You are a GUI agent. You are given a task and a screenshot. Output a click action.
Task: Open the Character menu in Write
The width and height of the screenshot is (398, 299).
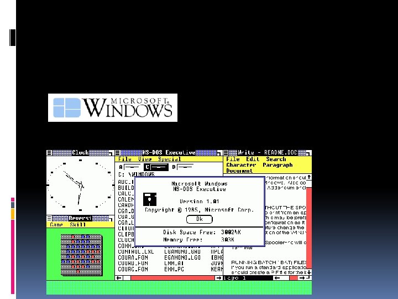point(241,165)
